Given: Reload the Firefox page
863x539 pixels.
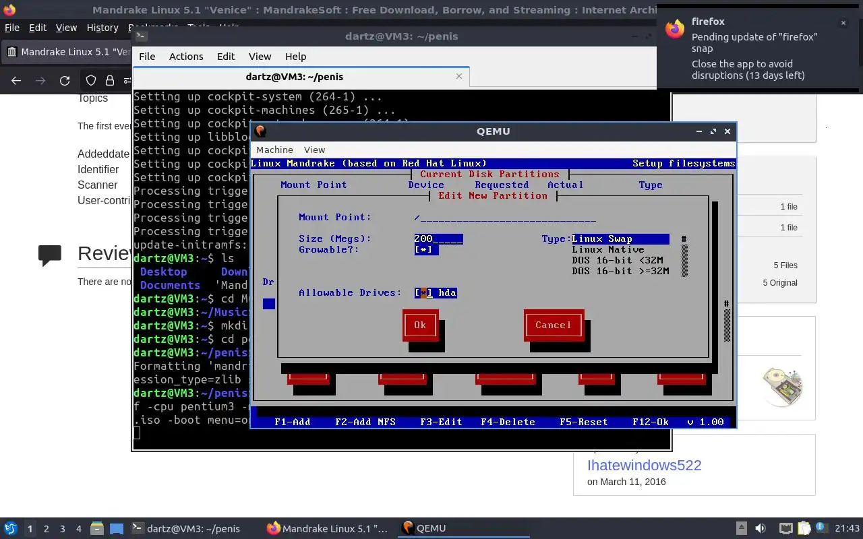Looking at the screenshot, I should pos(65,81).
